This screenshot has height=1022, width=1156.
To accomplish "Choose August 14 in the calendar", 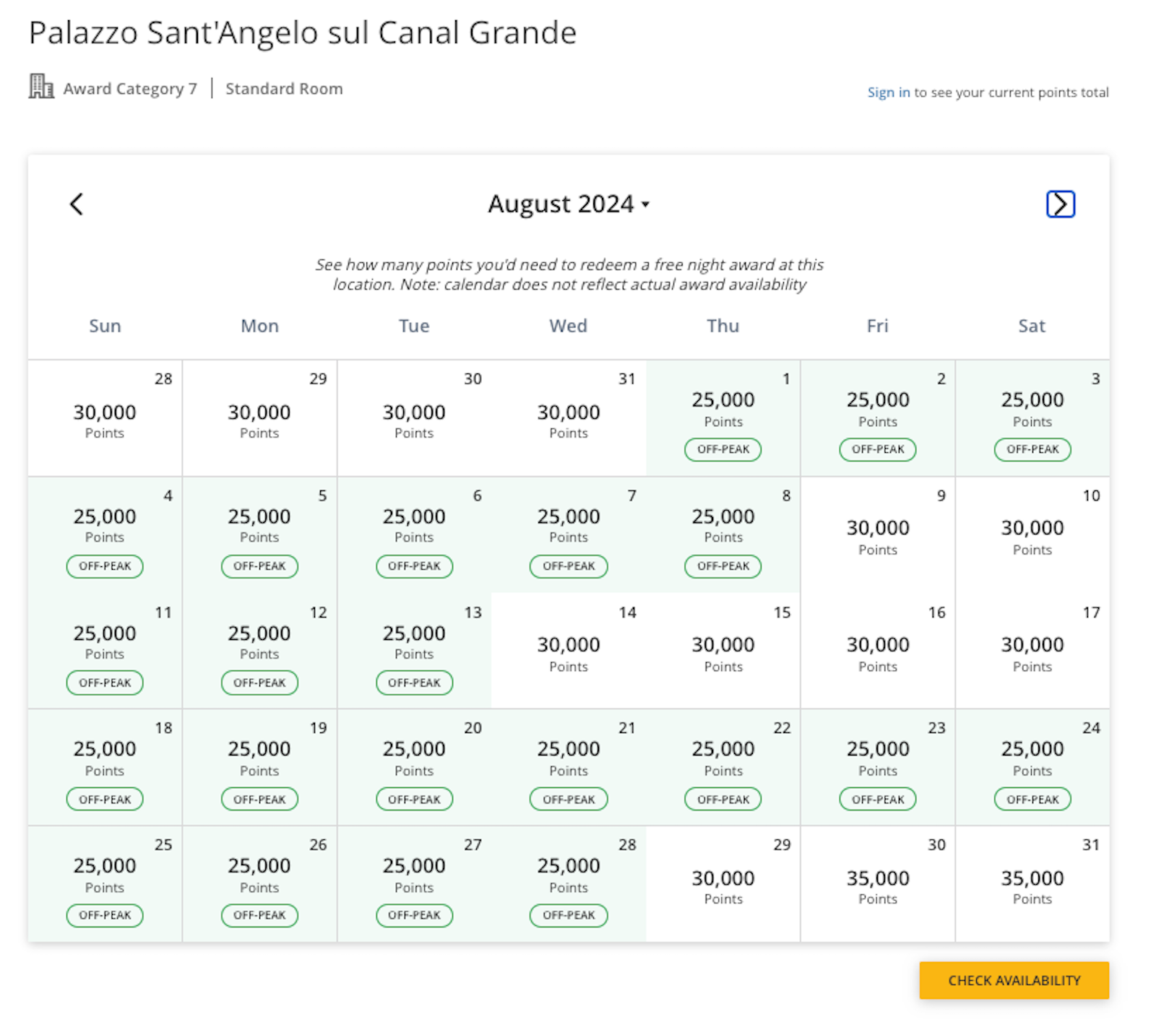I will (x=569, y=651).
